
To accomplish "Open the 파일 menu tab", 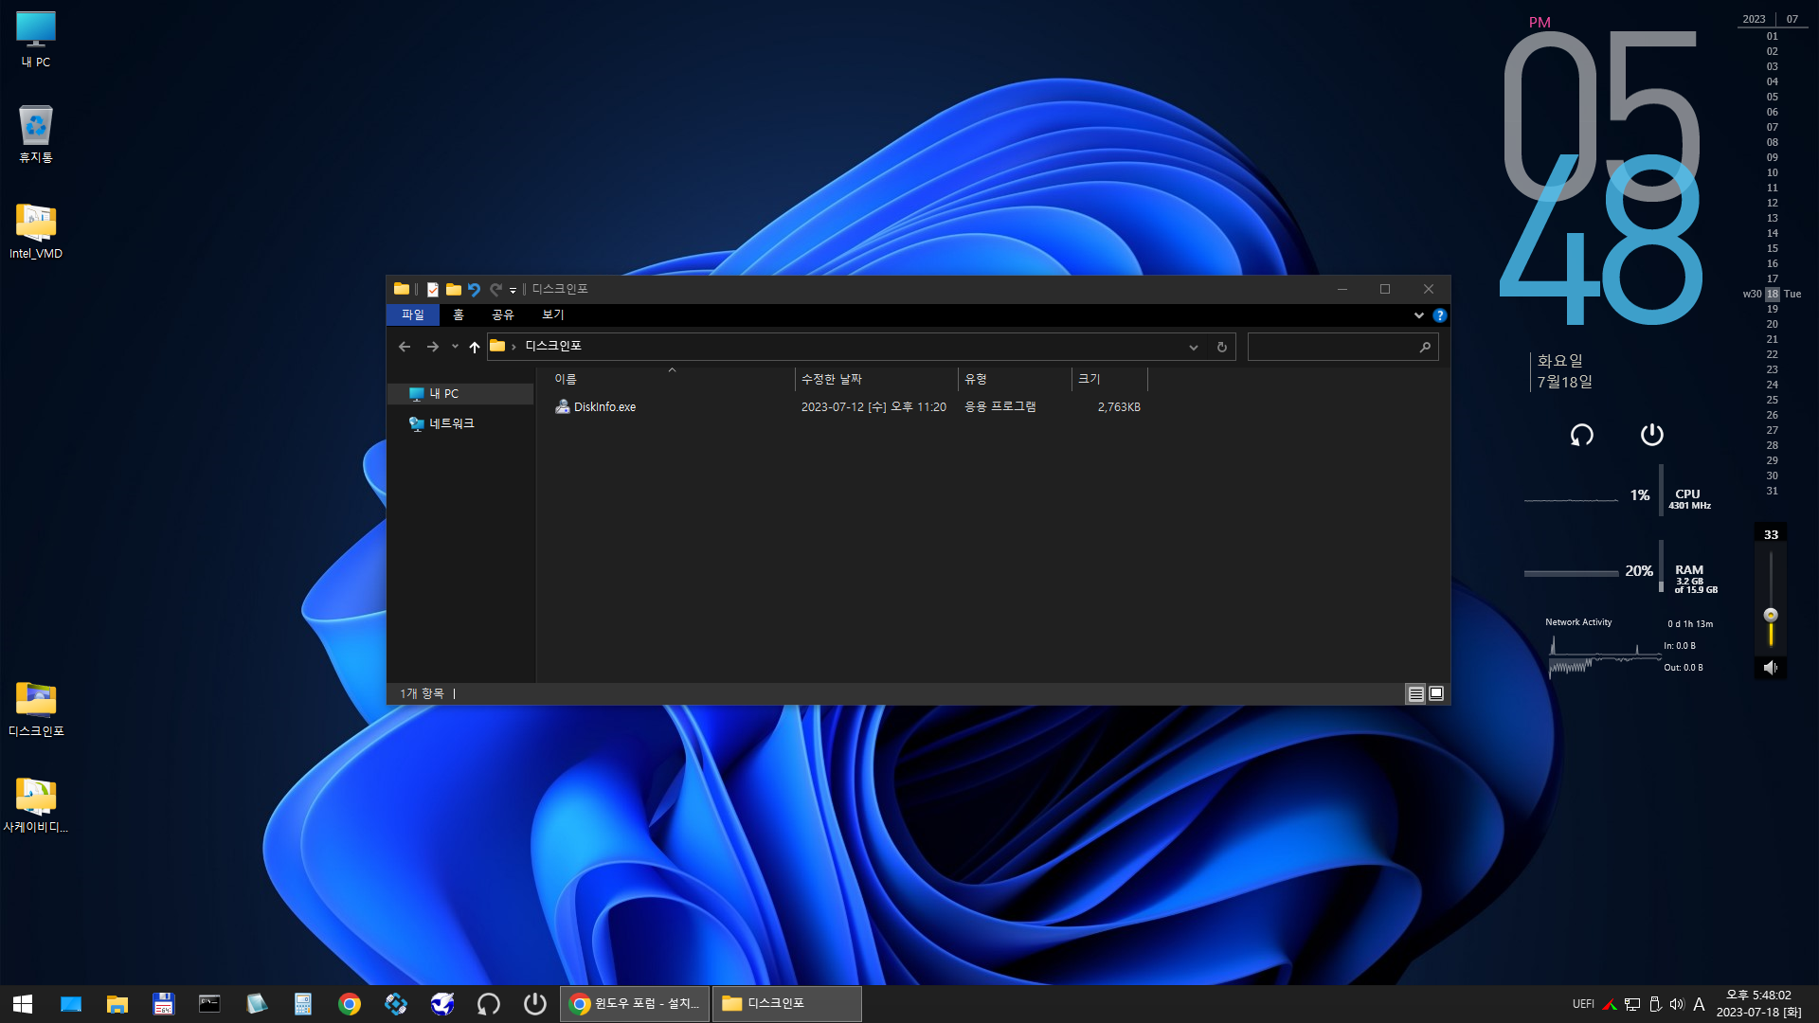I will pyautogui.click(x=413, y=314).
